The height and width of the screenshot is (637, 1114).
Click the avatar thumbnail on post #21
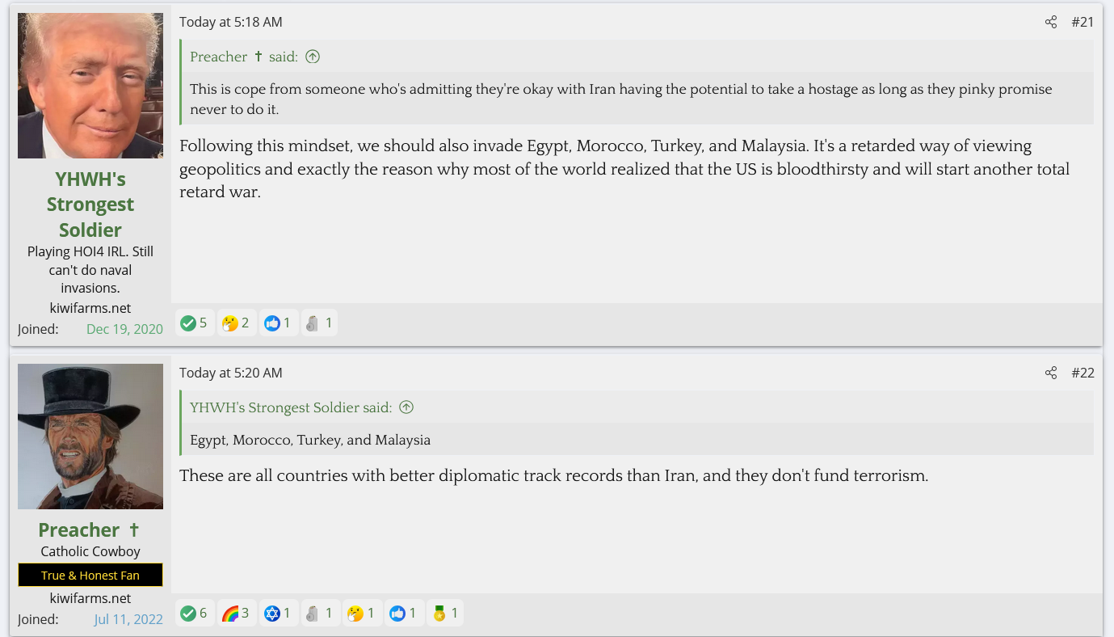coord(90,86)
